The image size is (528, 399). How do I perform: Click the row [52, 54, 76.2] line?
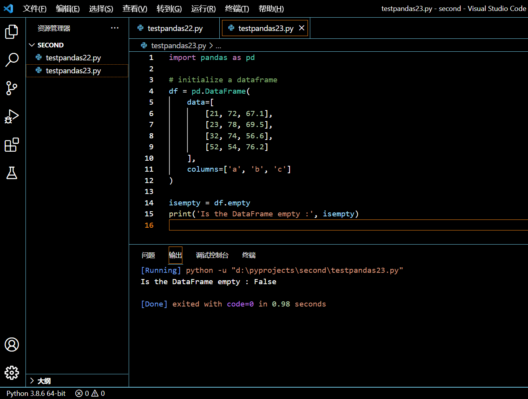pos(237,147)
